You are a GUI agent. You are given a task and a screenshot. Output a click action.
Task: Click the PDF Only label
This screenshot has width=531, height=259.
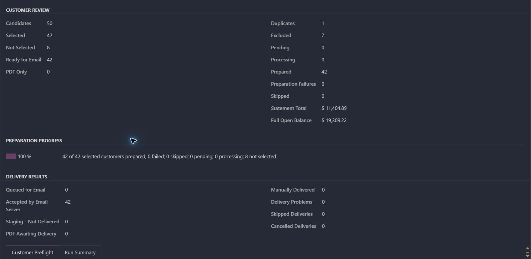click(16, 72)
